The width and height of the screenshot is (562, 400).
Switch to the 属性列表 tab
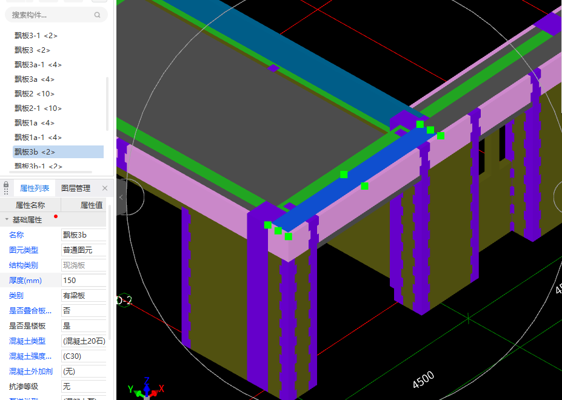[x=35, y=188]
